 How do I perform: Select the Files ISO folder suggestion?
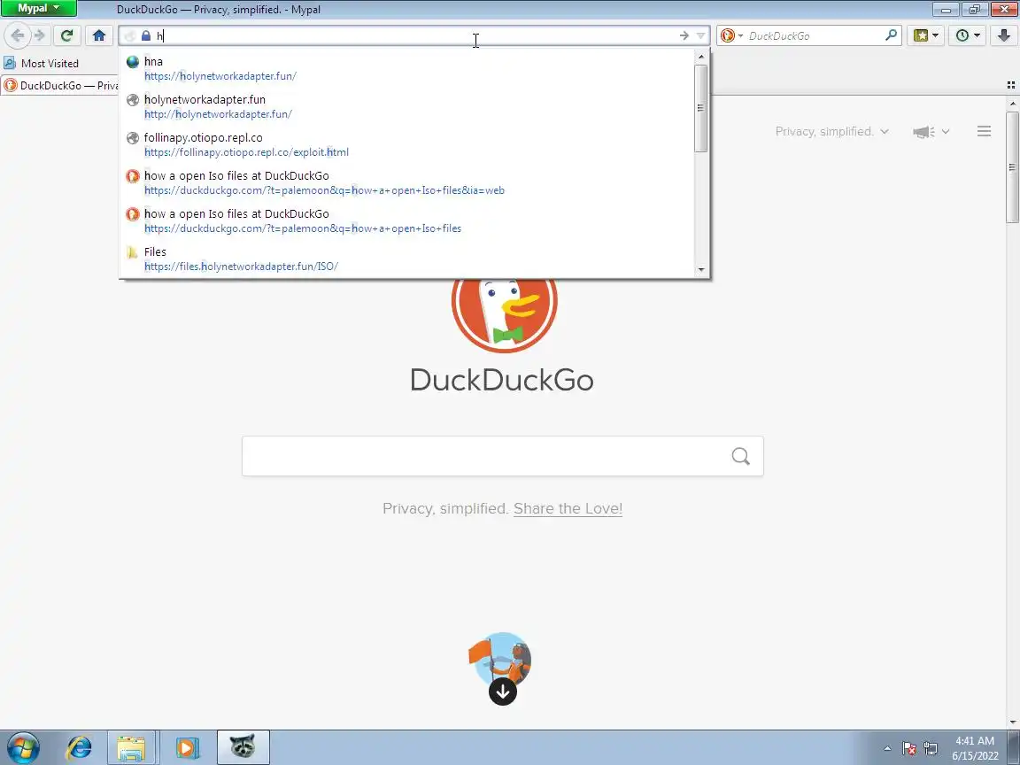(x=407, y=259)
